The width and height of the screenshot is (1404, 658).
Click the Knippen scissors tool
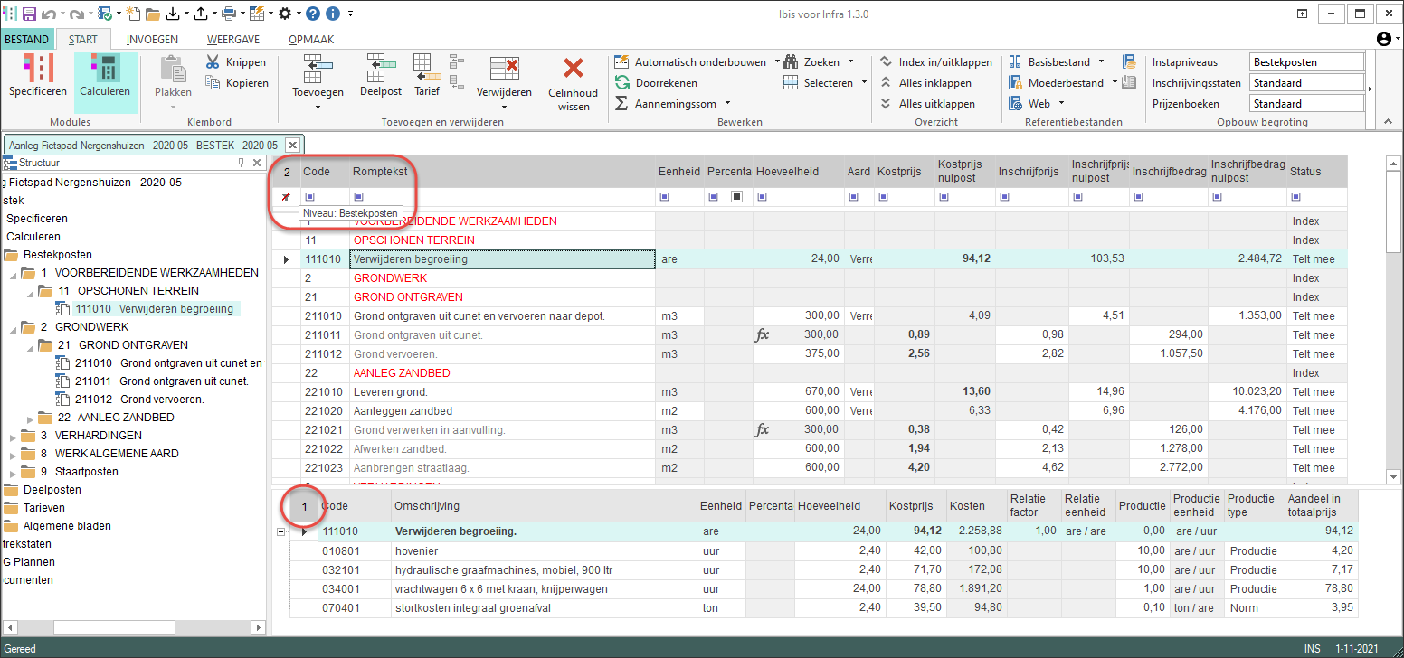point(235,62)
